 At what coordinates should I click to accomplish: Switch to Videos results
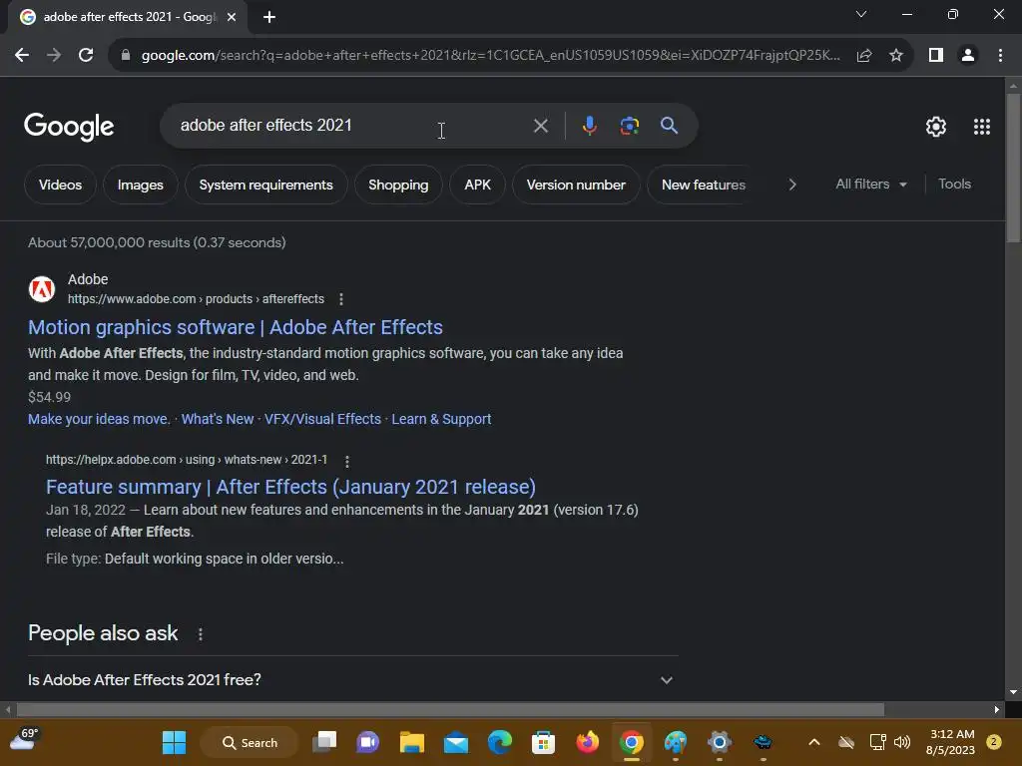[60, 185]
